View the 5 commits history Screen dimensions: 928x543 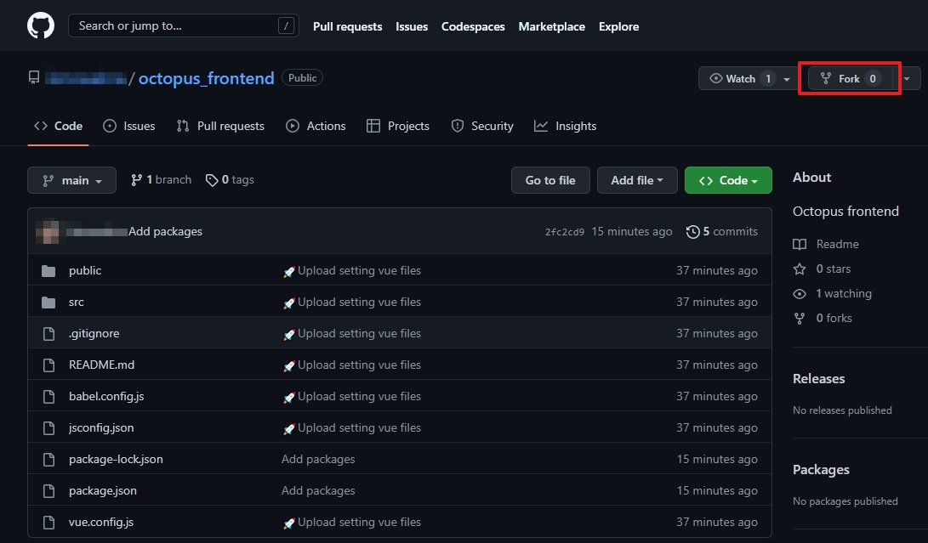722,231
